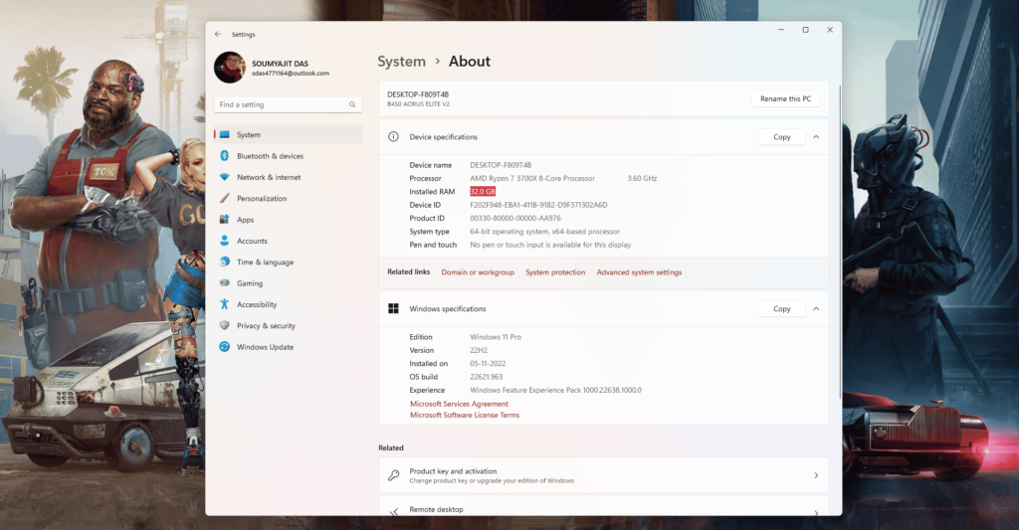Open Domain or workgroup link

coord(478,272)
